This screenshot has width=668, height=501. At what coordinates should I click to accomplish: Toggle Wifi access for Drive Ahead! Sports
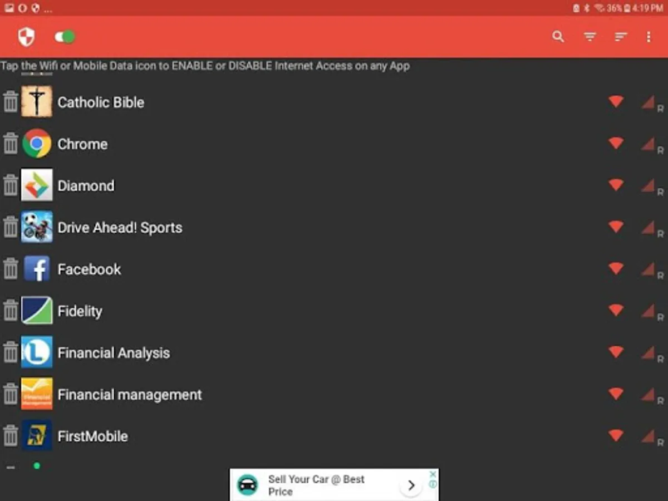pyautogui.click(x=616, y=227)
